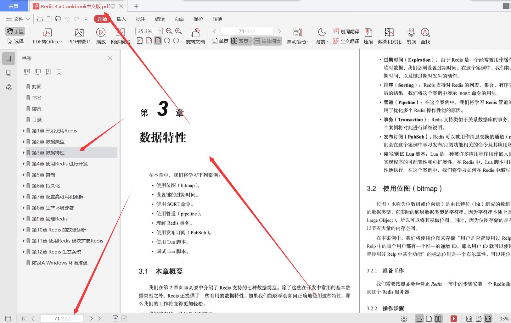Click 全文翻译 full text translation
The image size is (511, 323).
(x=346, y=41)
